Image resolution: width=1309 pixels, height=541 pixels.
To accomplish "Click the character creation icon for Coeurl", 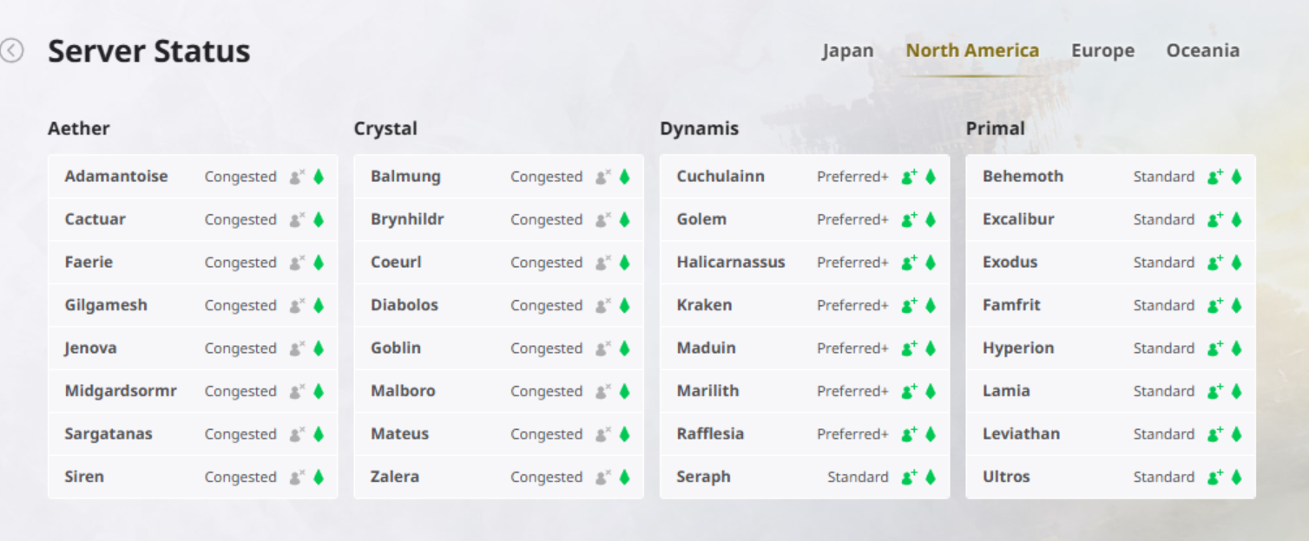I will [603, 262].
